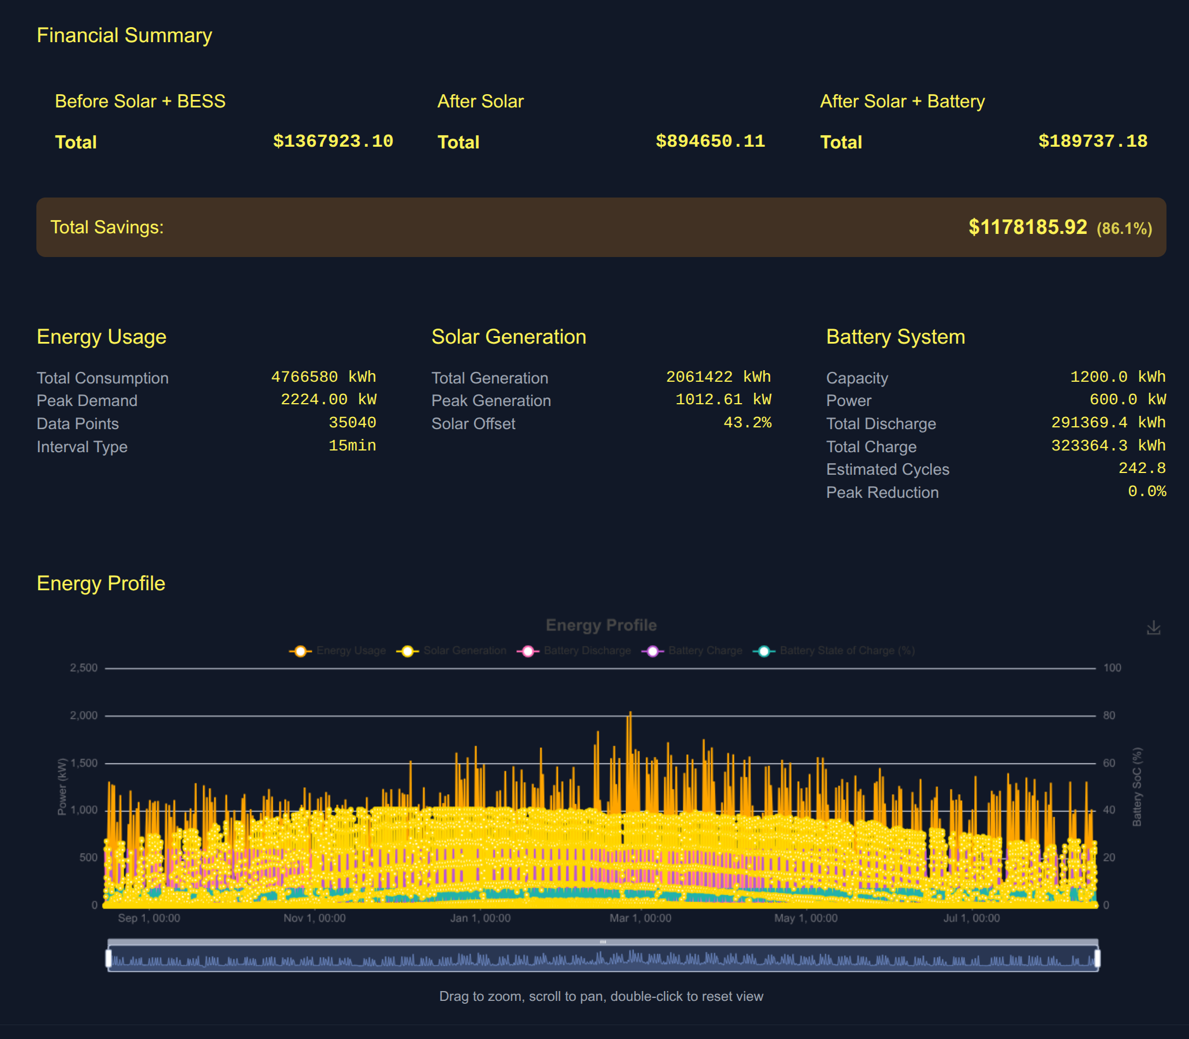Screen dimensions: 1189x1039
Task: Click the yellow Solar Generation legend dot
Action: coord(408,650)
